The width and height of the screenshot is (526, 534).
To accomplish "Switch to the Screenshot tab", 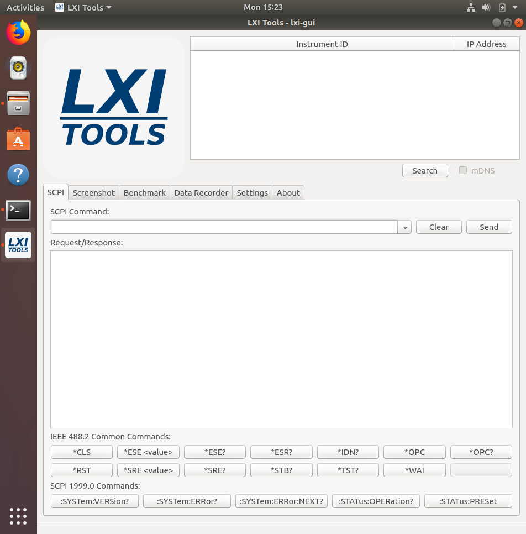I will coord(93,192).
